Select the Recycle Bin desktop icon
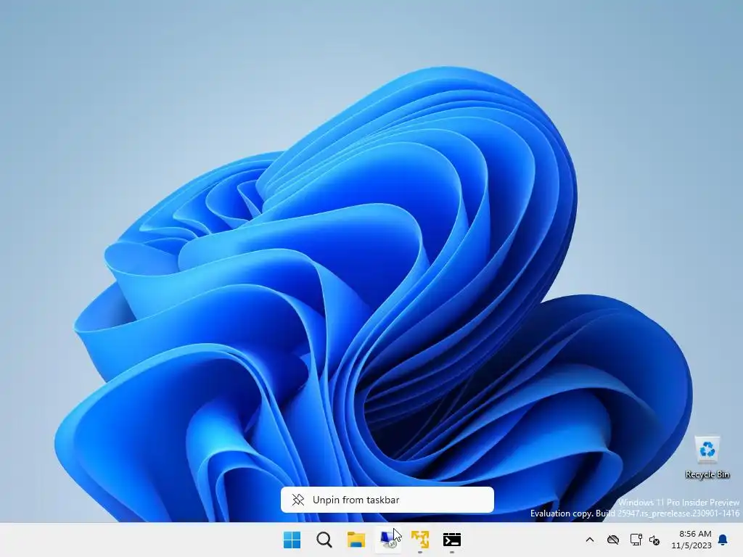 tap(707, 457)
